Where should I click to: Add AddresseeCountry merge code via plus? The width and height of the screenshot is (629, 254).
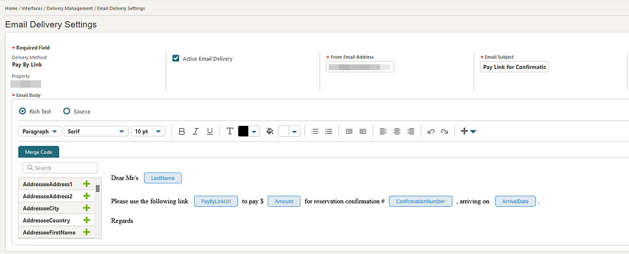pyautogui.click(x=86, y=220)
